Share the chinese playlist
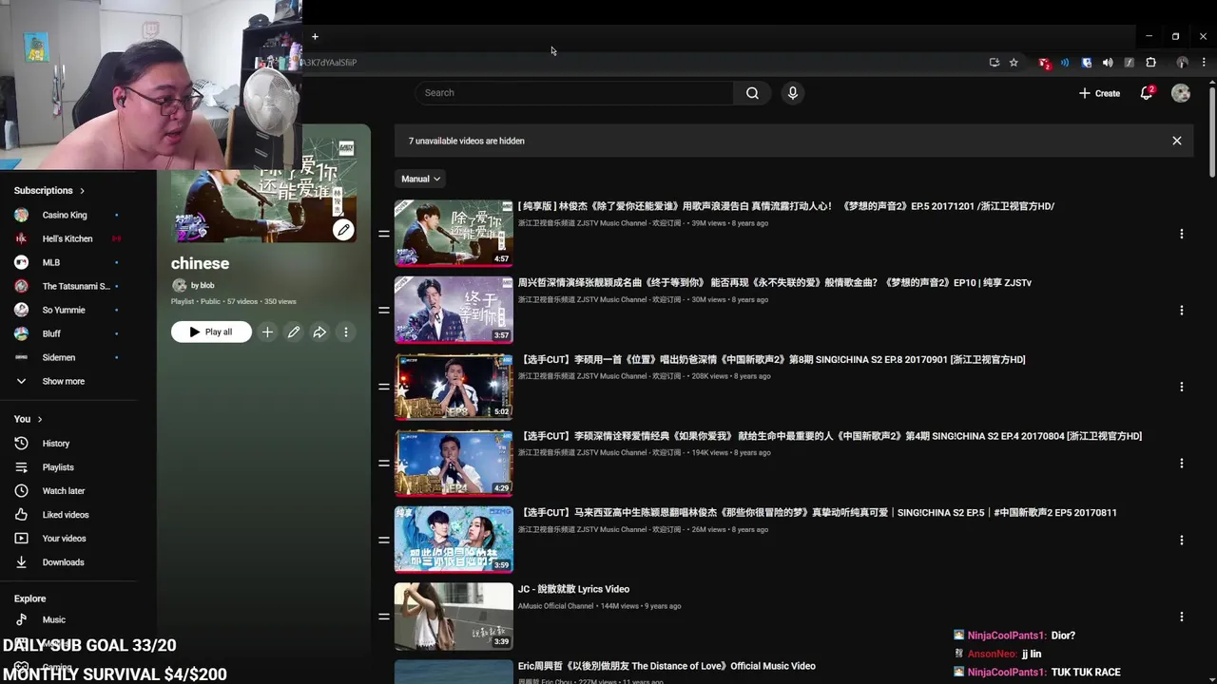This screenshot has width=1217, height=684. pos(319,332)
